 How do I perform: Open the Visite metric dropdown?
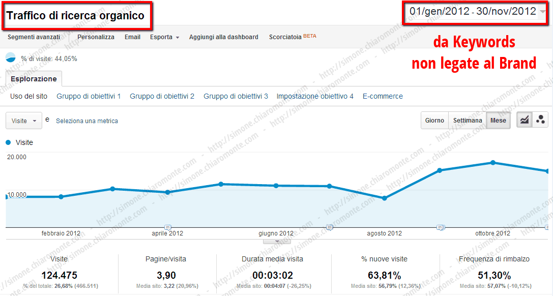pos(24,121)
